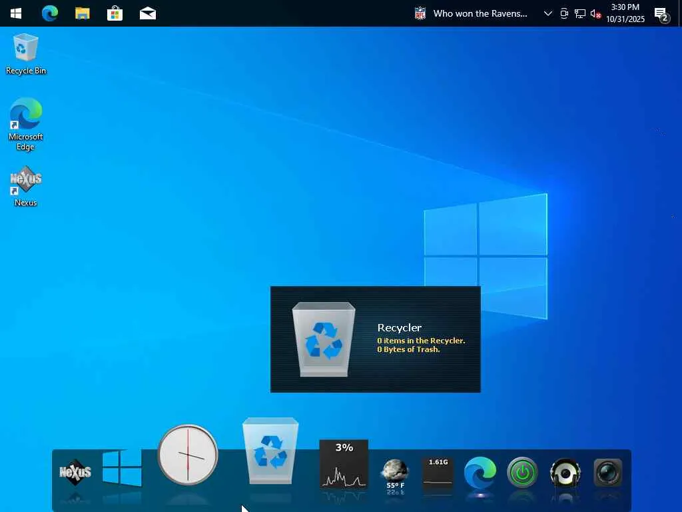The height and width of the screenshot is (512, 682).
Task: Click the CPU meter showing 3%
Action: 344,464
